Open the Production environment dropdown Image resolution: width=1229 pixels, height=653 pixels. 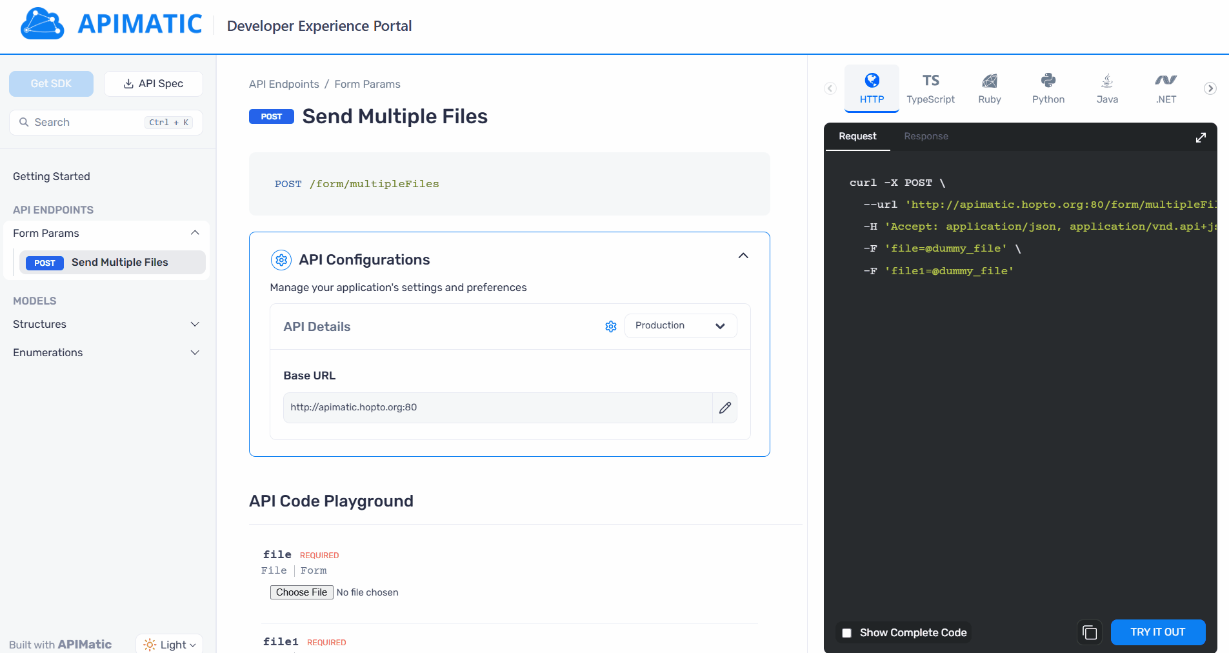680,325
